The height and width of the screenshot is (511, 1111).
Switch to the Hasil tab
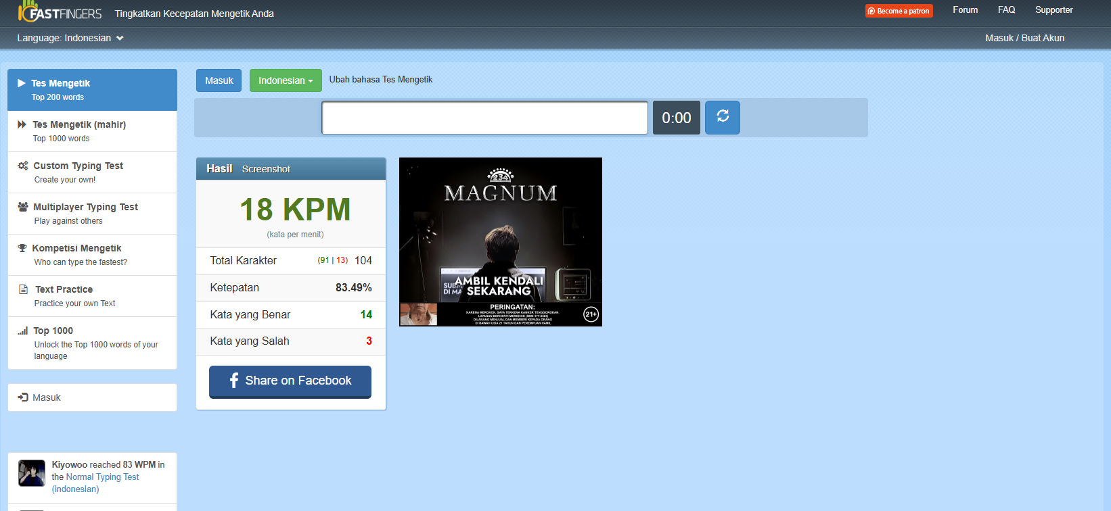(x=219, y=169)
